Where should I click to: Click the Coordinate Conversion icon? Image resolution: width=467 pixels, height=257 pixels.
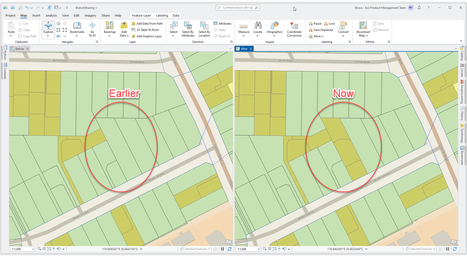(294, 26)
